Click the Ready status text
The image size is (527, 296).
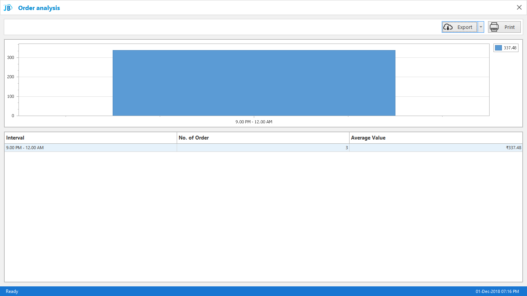[x=12, y=291]
